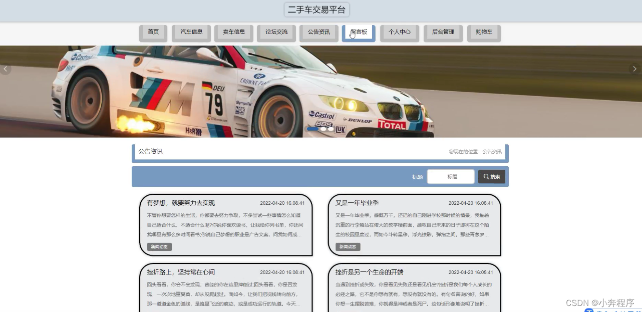Open the 首页 navigation item
This screenshot has height=312, width=642.
click(153, 32)
